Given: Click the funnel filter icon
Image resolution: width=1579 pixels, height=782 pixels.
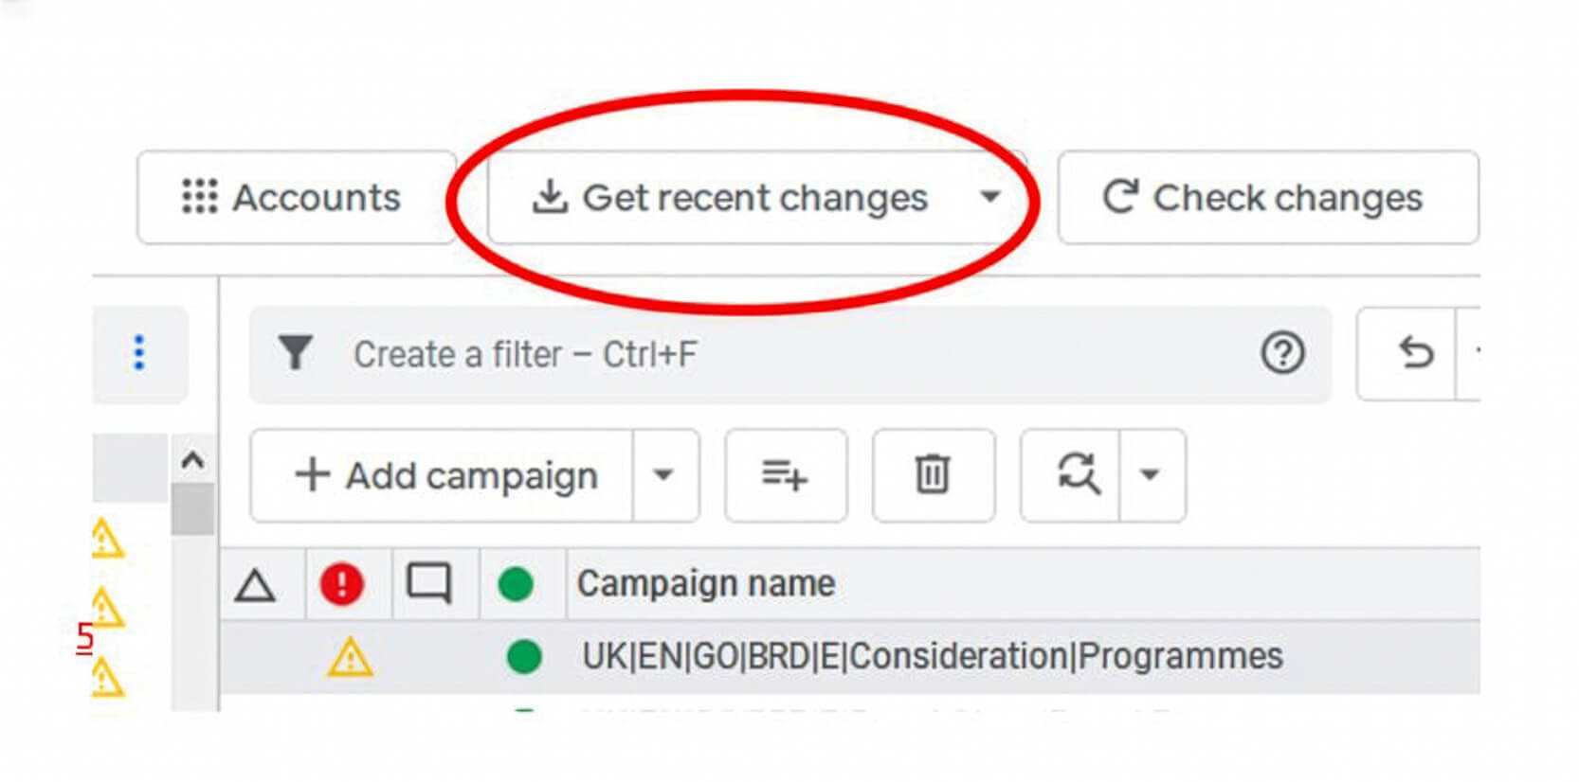Looking at the screenshot, I should [x=295, y=353].
